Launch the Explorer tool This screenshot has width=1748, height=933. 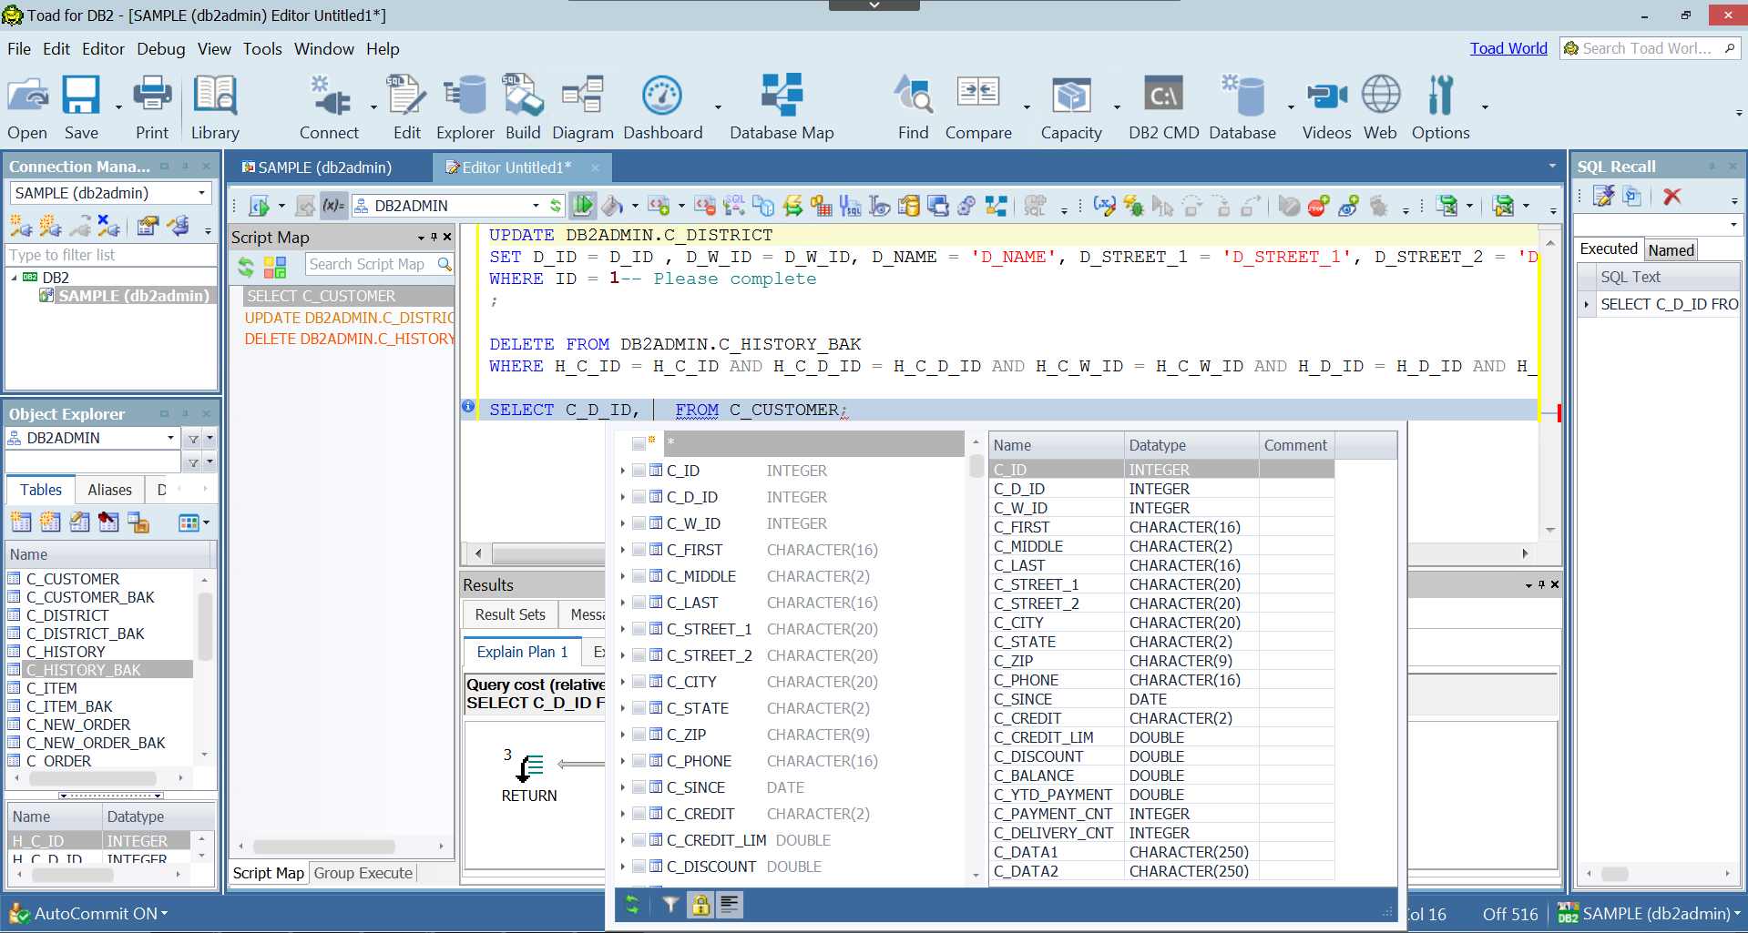pos(465,107)
